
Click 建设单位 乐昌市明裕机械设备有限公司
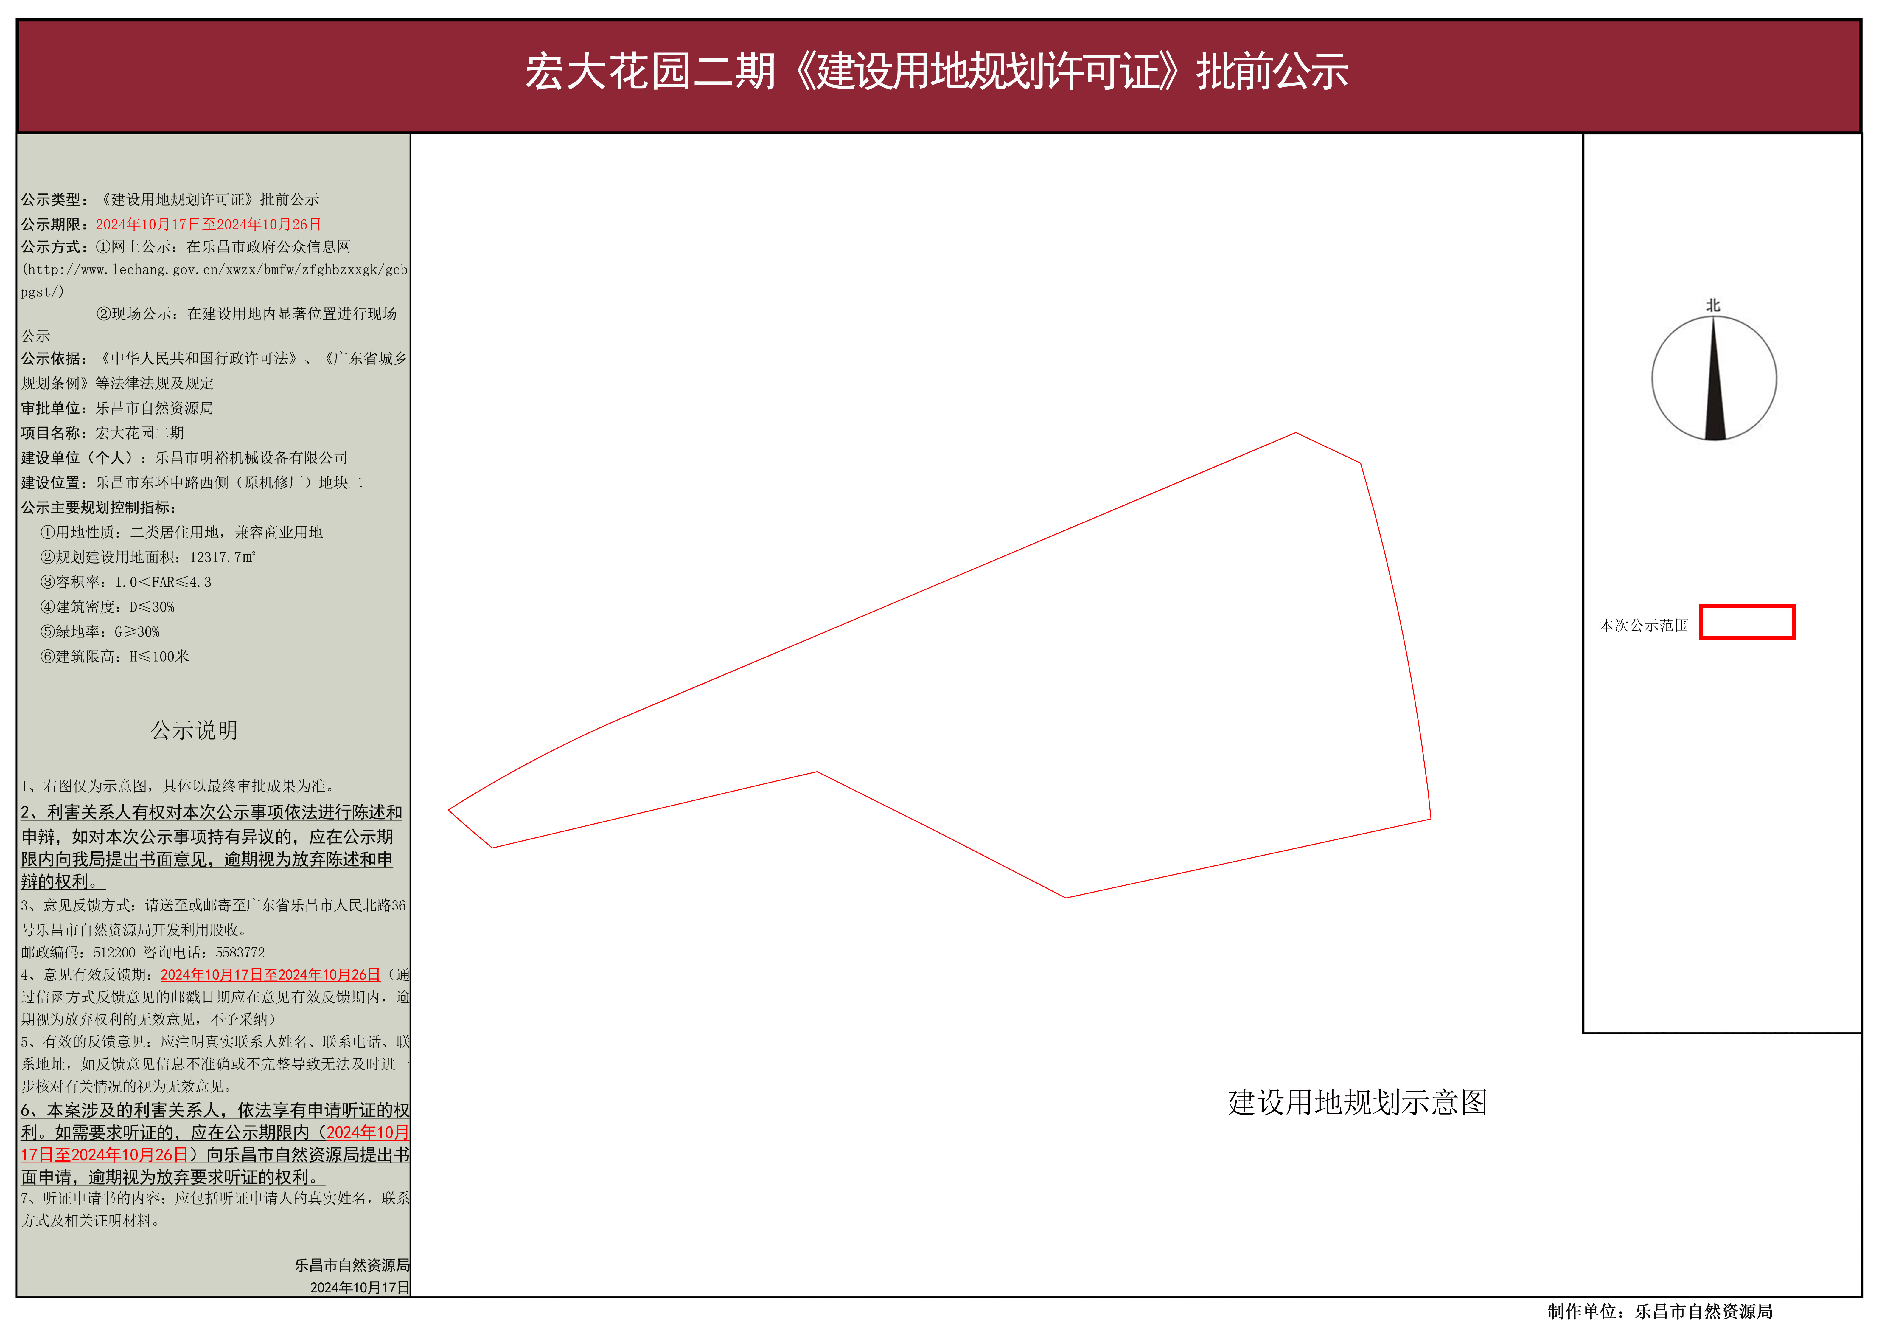184,458
